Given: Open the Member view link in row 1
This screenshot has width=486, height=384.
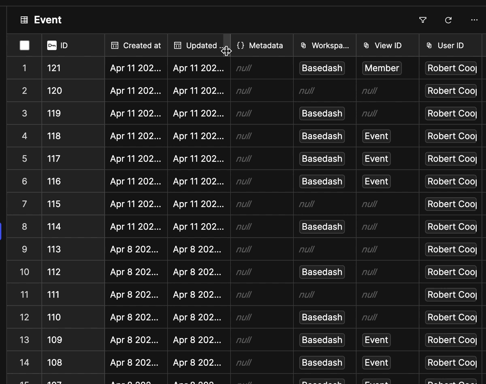Looking at the screenshot, I should pos(382,68).
